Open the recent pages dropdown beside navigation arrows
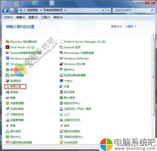The height and width of the screenshot is (151, 157). 16,10
